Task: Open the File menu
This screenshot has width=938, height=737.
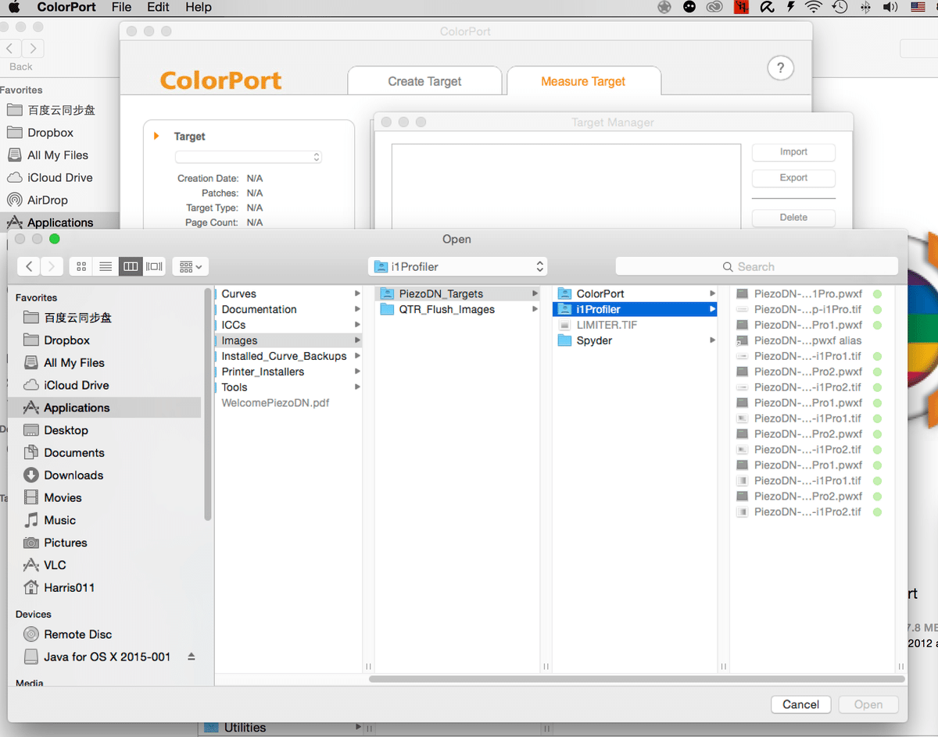Action: [x=121, y=7]
